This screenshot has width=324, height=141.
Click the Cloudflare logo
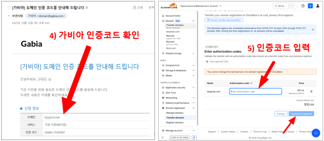point(169,6)
